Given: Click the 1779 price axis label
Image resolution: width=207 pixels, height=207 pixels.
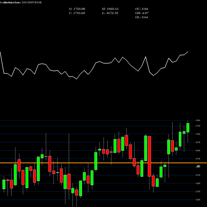Looking at the screenshot, I should click(198, 126).
